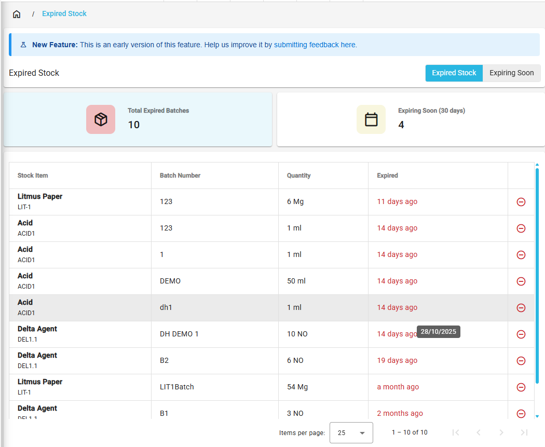This screenshot has width=545, height=447.
Task: Select the Expiring Soon card count 4
Action: (x=401, y=125)
